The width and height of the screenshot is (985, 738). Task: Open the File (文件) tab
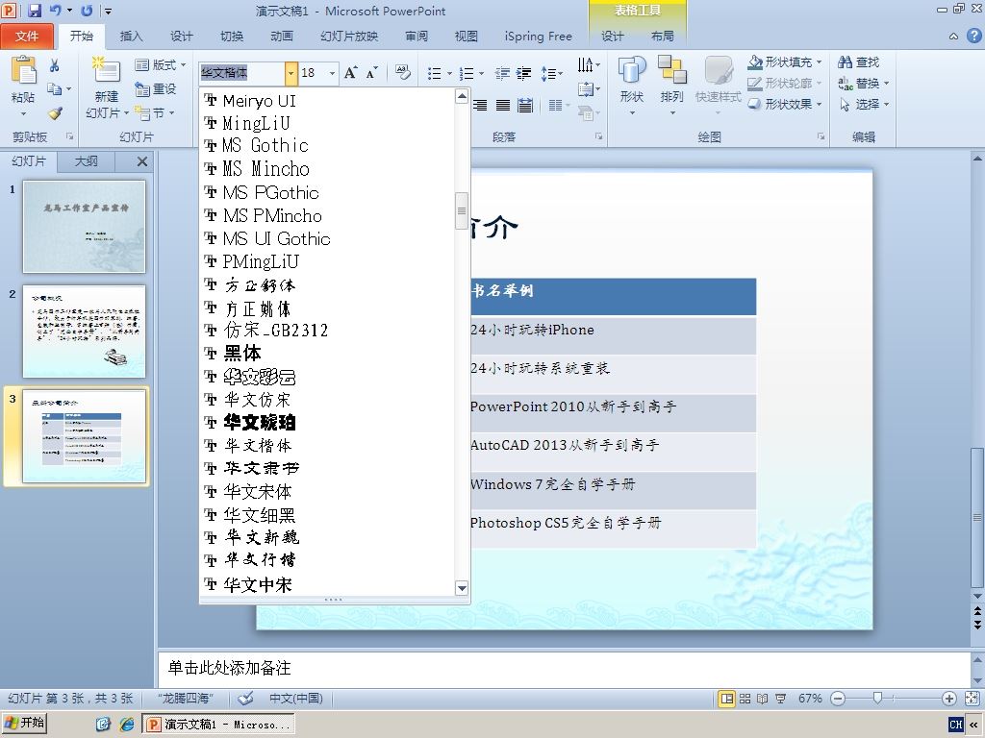coord(27,37)
